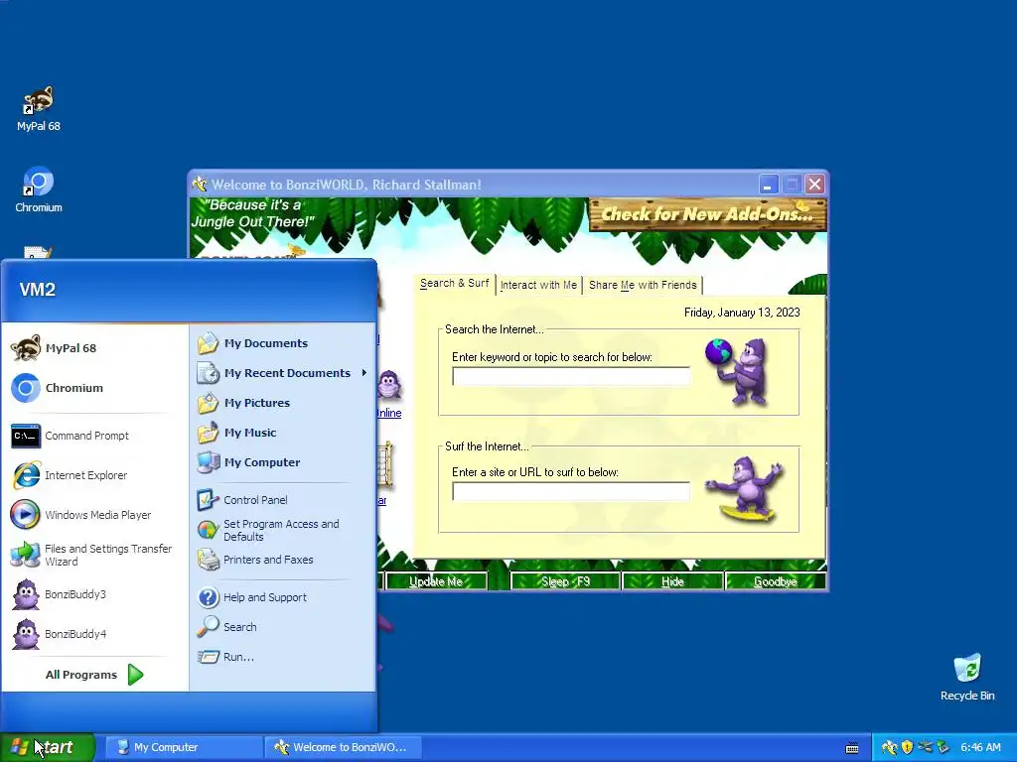Click the Start button
Screen dimensions: 1017x762
(47, 747)
